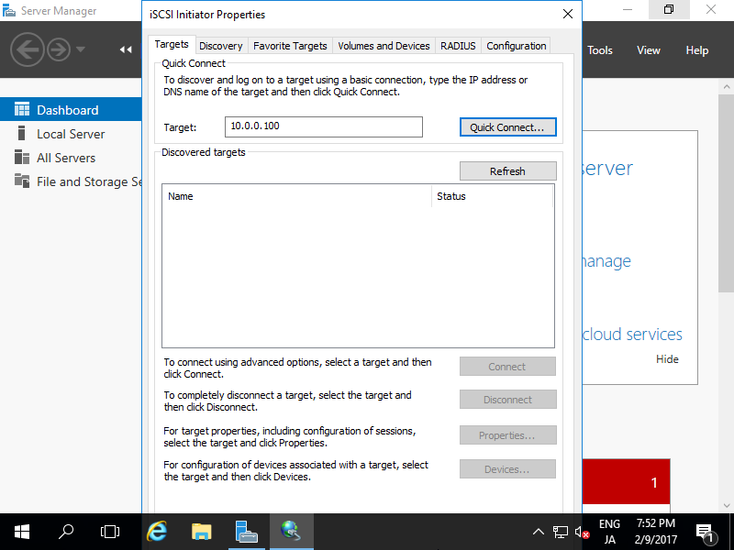The image size is (734, 550).
Task: Click the iSCSI Initiator taskbar icon
Action: click(x=292, y=532)
